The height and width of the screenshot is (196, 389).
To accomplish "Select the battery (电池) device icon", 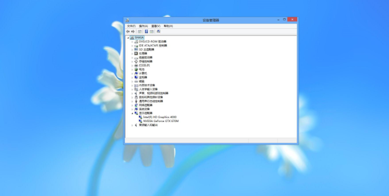I will (x=136, y=69).
